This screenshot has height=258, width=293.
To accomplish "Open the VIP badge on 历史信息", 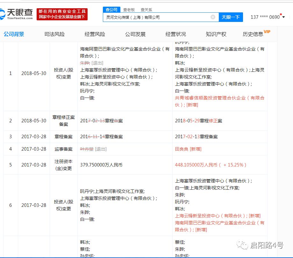I will [x=267, y=31].
